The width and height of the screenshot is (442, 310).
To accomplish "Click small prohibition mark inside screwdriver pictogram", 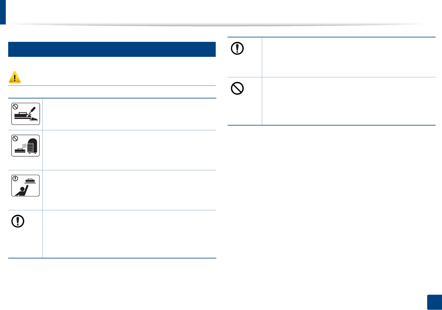I will pyautogui.click(x=16, y=107).
